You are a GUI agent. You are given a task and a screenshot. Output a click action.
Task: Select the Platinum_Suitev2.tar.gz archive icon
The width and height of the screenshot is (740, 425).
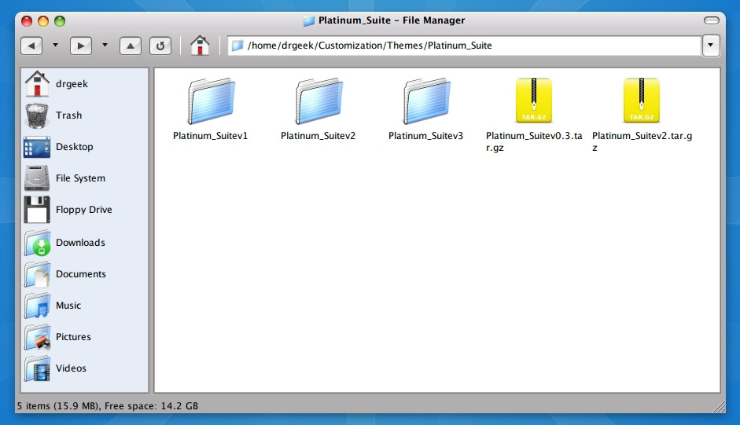coord(642,101)
